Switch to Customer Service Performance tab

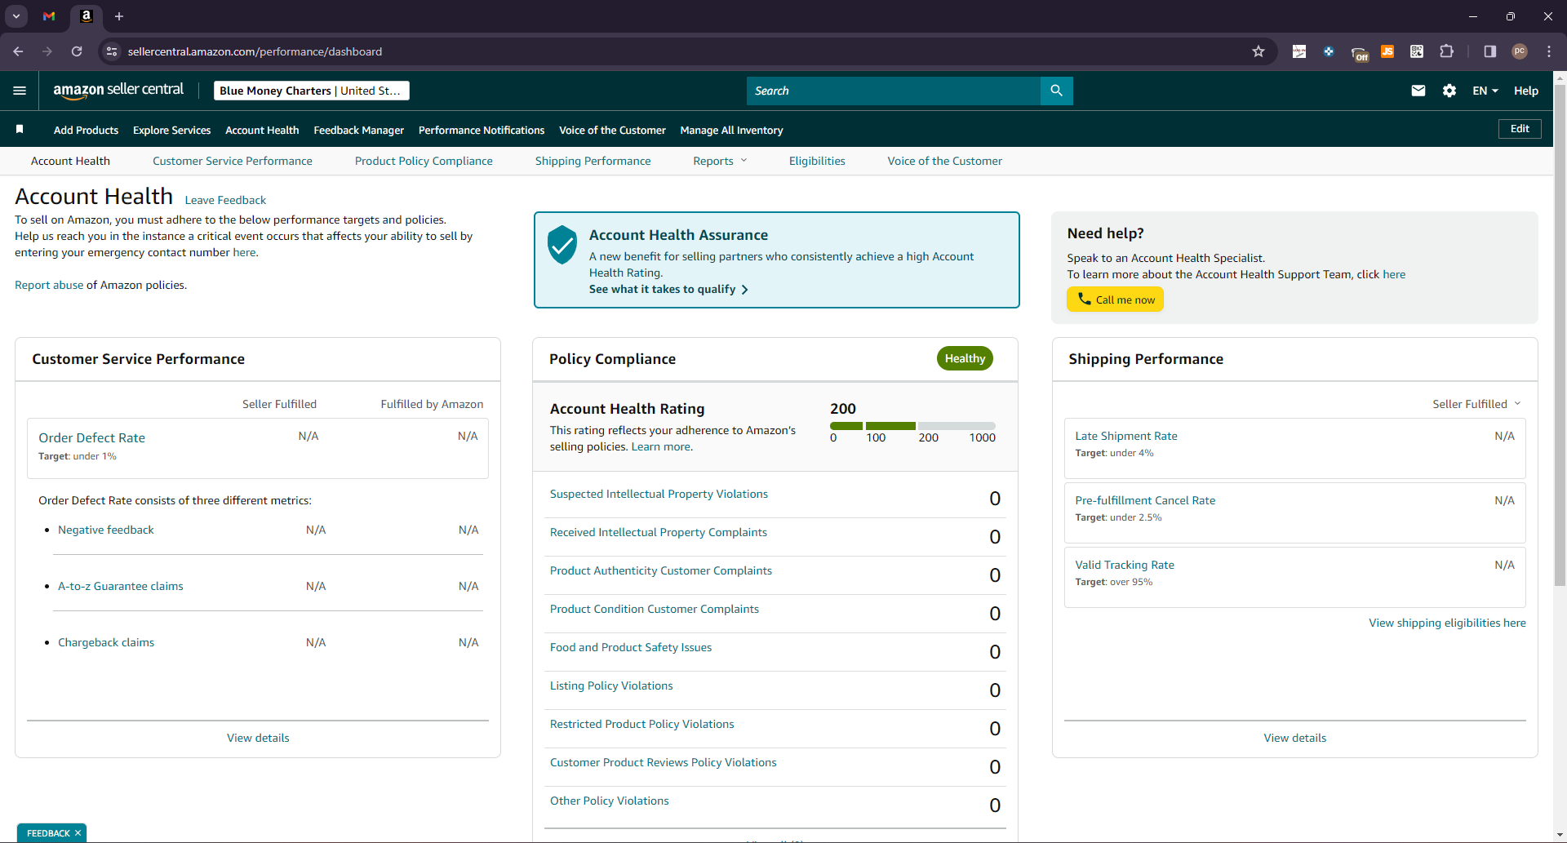coord(233,161)
